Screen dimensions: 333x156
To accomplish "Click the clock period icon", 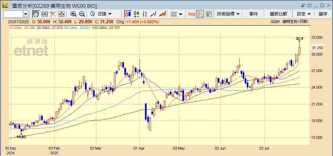I will click(x=92, y=14).
